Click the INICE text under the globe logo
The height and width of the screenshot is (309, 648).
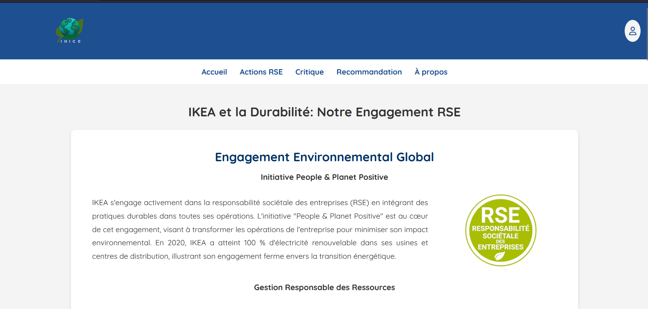tap(70, 41)
